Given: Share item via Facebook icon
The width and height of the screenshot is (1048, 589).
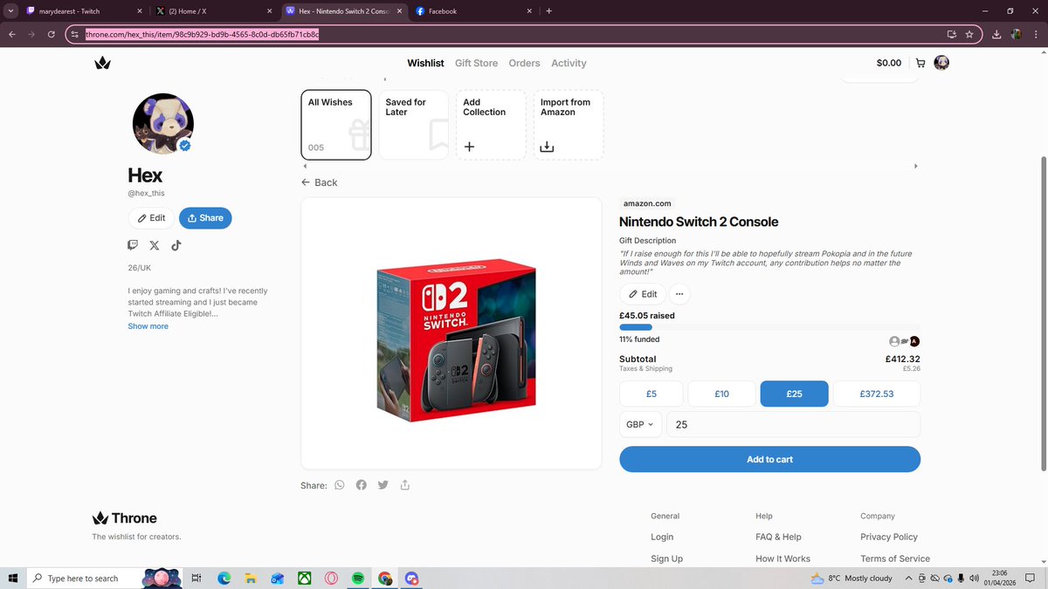Looking at the screenshot, I should tap(361, 485).
